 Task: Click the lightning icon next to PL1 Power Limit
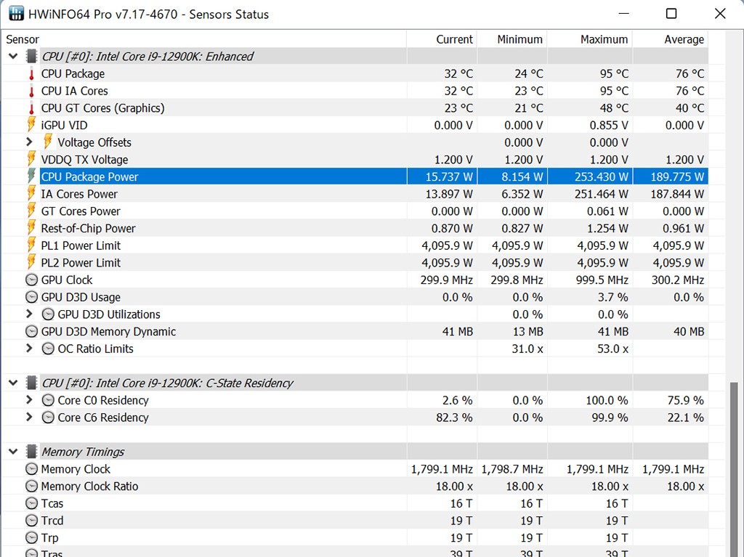pos(31,245)
